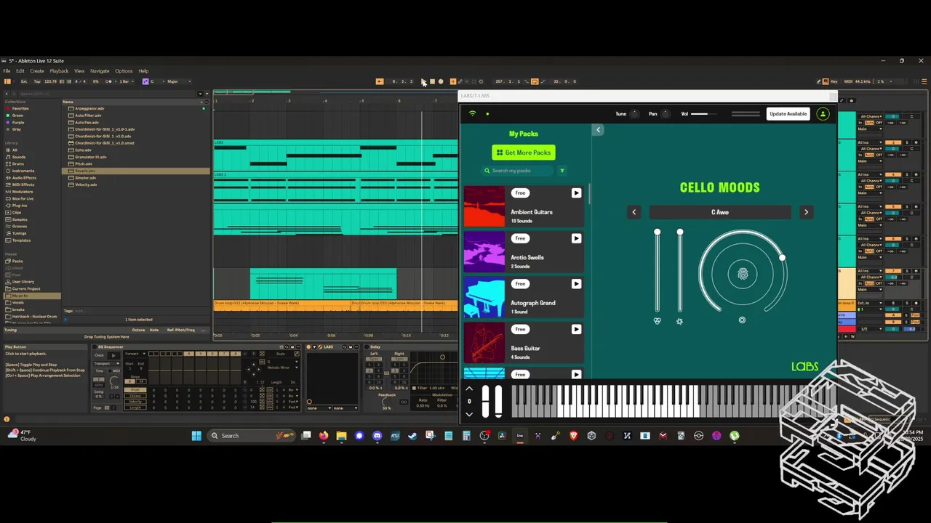Open the File menu

(x=7, y=71)
